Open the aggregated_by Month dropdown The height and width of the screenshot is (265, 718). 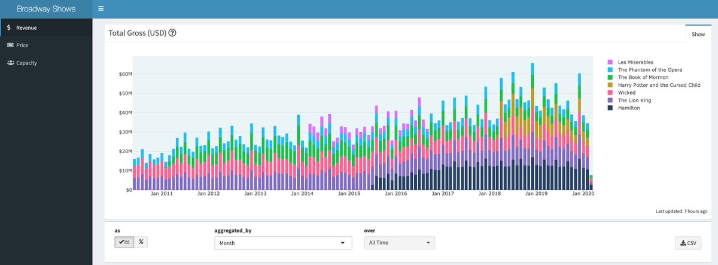(284, 243)
